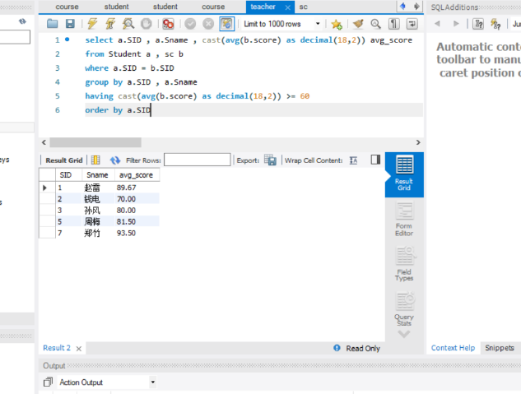Image resolution: width=521 pixels, height=394 pixels.
Task: Toggle word wrap toolbar icon
Action: pyautogui.click(x=412, y=24)
